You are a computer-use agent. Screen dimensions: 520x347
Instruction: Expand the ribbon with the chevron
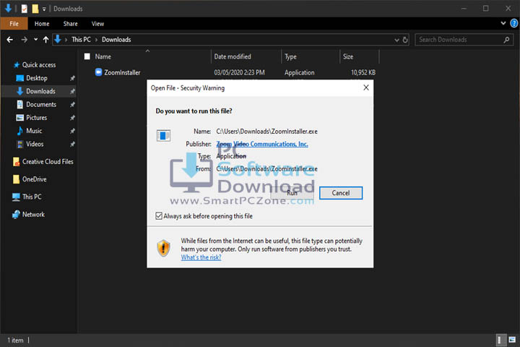click(x=503, y=23)
